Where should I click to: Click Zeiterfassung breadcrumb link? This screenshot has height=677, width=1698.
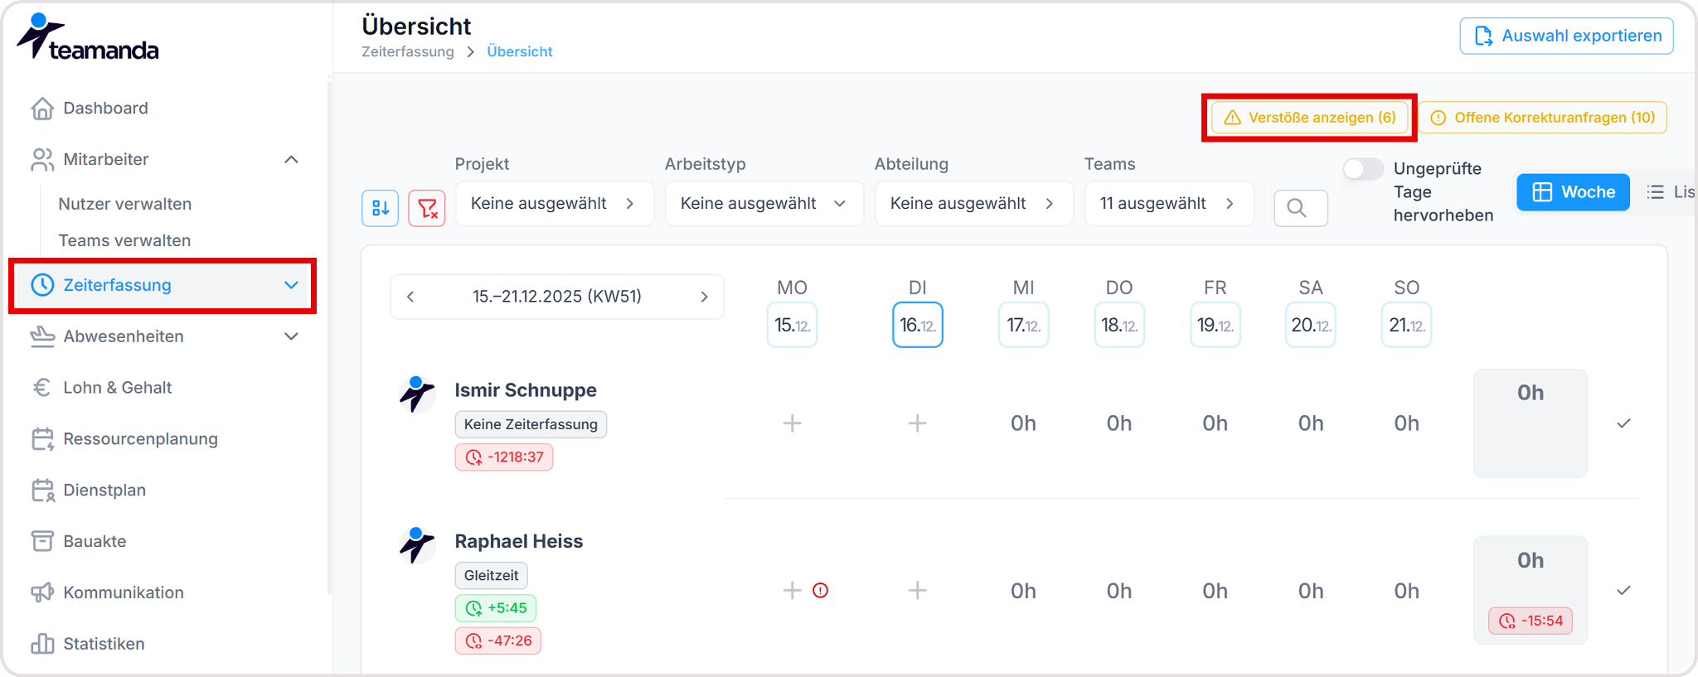coord(408,51)
